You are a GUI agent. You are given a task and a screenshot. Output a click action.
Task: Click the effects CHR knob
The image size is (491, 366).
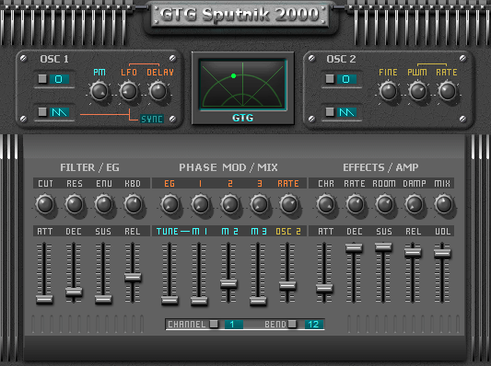[x=326, y=204]
